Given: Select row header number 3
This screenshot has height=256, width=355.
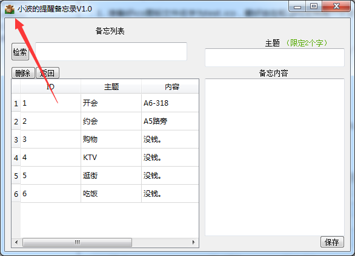Looking at the screenshot, I should (16, 139).
